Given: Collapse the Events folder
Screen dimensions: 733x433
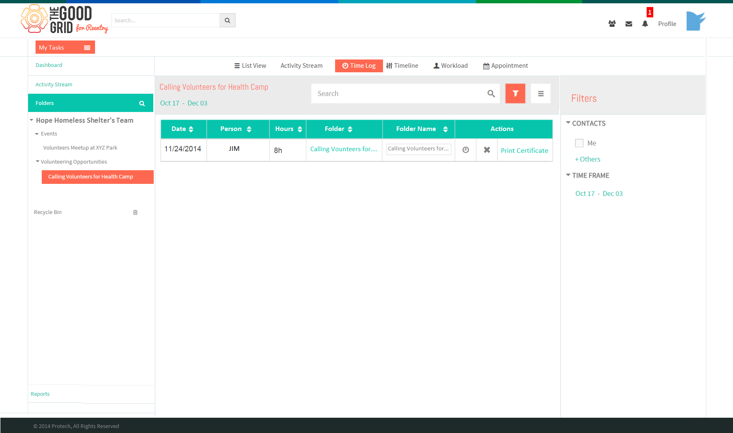Looking at the screenshot, I should [37, 134].
